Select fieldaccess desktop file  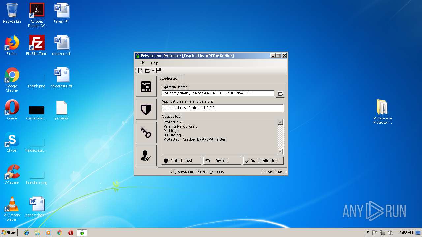coord(37,145)
